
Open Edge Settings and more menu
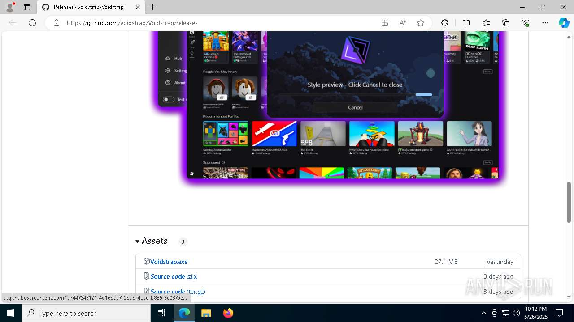click(x=545, y=23)
